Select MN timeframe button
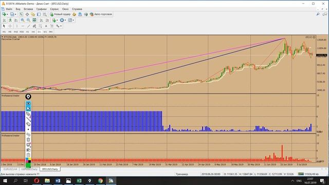This screenshot has width=329, height=185. (x=51, y=32)
